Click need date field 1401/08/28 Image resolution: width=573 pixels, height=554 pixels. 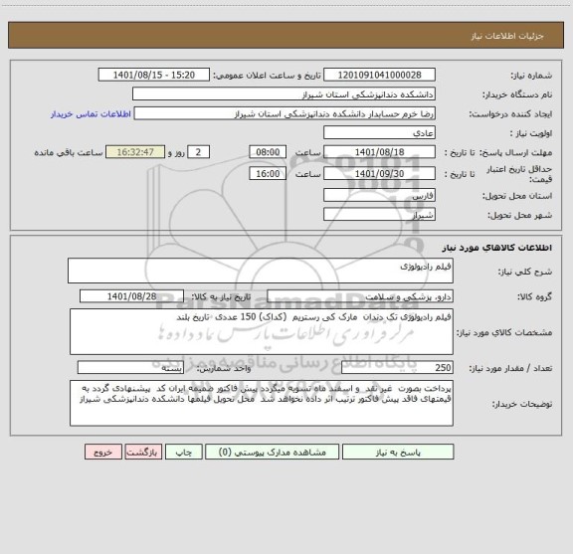[131, 296]
